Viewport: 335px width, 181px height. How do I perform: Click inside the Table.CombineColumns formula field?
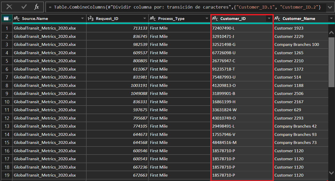(x=186, y=7)
